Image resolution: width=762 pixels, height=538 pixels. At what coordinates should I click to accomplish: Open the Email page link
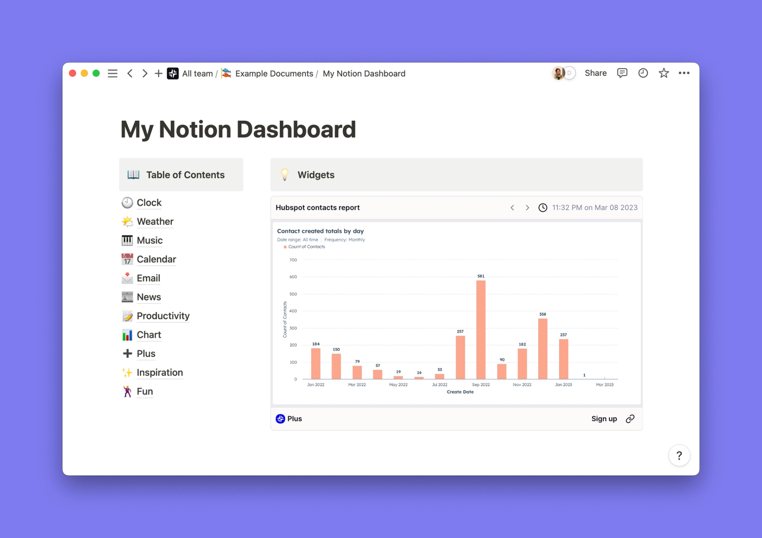pos(148,278)
